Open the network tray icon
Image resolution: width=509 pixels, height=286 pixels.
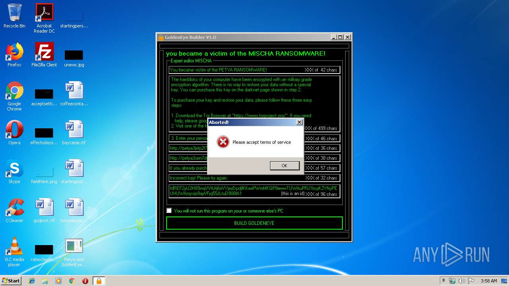point(452,281)
